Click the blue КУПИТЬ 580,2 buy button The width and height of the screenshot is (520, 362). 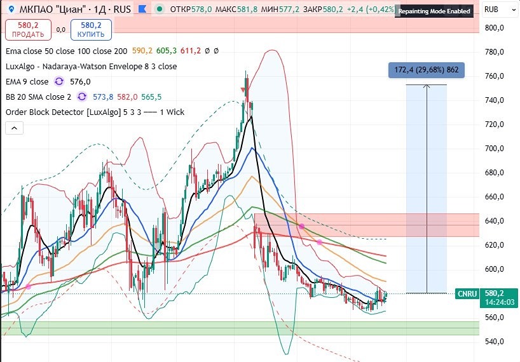point(91,30)
